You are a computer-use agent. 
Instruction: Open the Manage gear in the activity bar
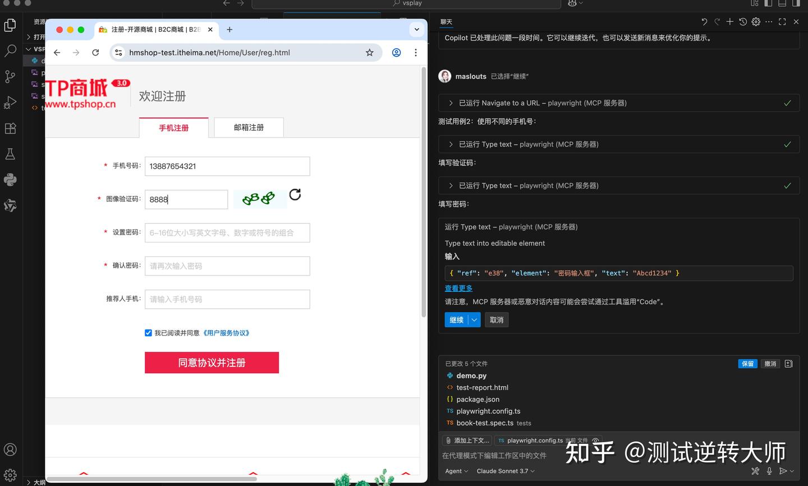tap(10, 475)
